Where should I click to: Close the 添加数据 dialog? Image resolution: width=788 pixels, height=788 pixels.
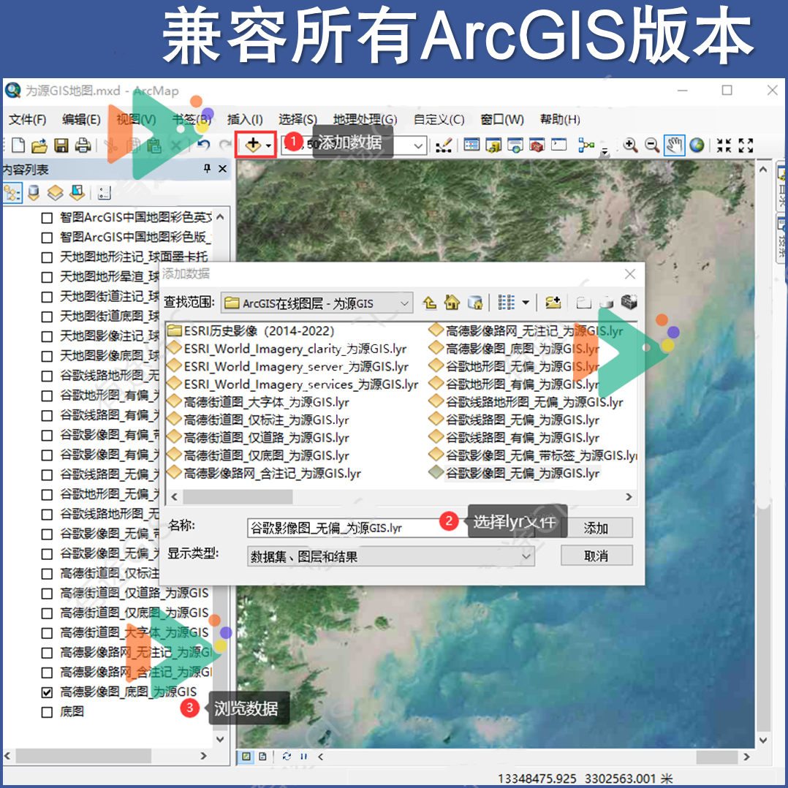click(629, 274)
